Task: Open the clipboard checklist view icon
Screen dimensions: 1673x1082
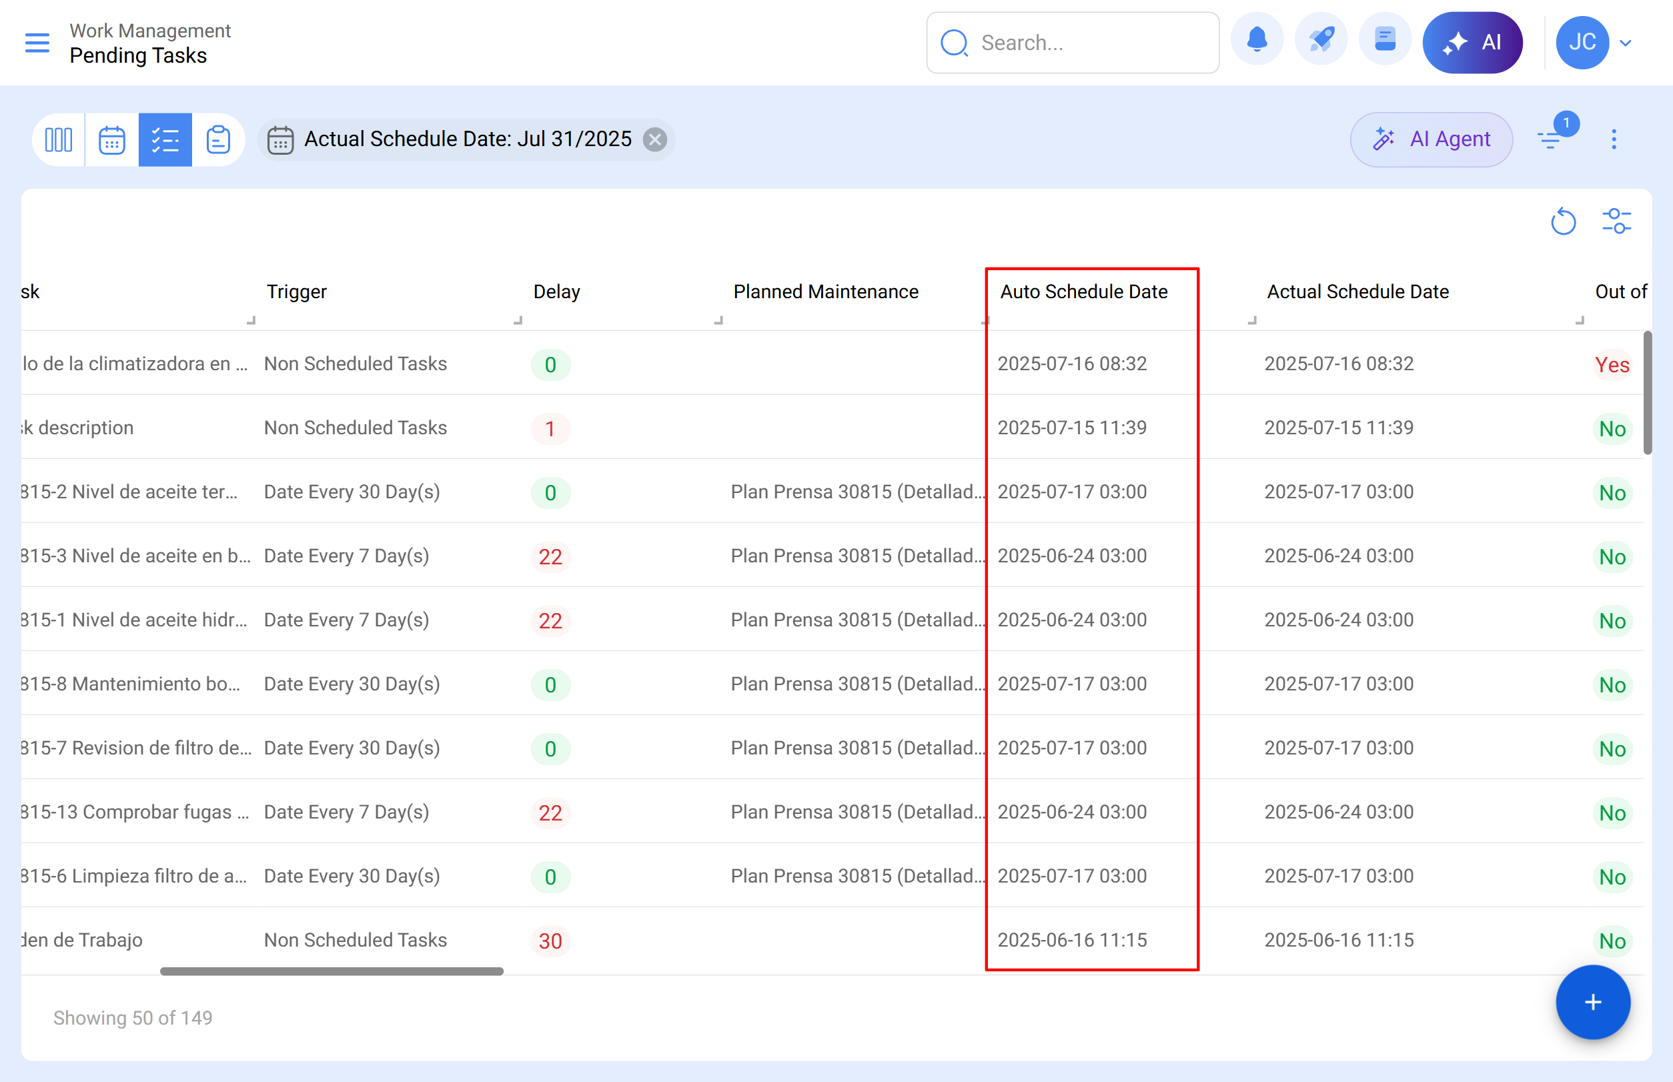Action: pos(219,139)
